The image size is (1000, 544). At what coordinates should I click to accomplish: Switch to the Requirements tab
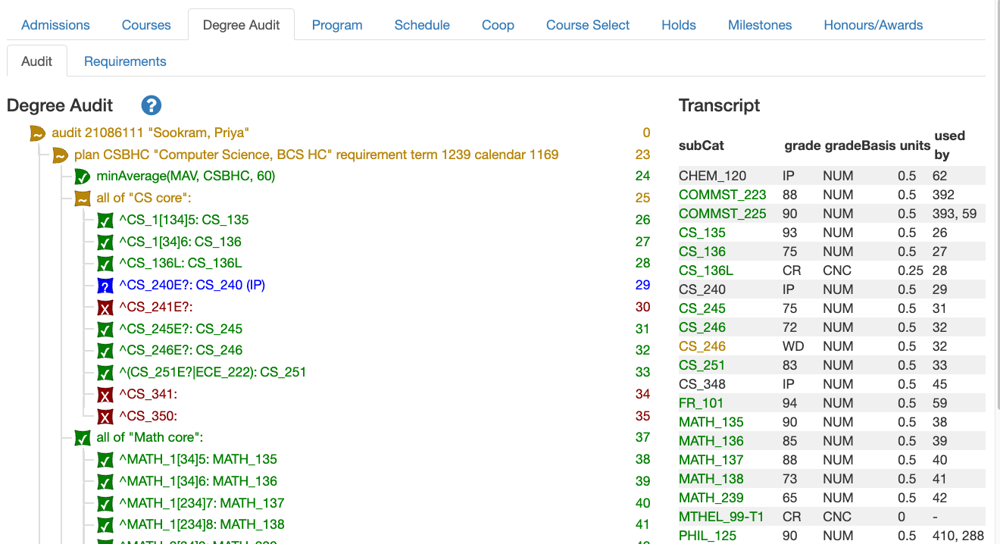(x=125, y=61)
